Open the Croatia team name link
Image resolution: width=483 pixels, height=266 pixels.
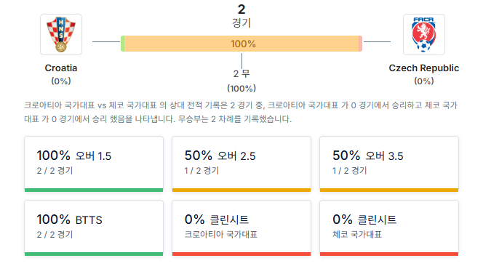click(61, 68)
